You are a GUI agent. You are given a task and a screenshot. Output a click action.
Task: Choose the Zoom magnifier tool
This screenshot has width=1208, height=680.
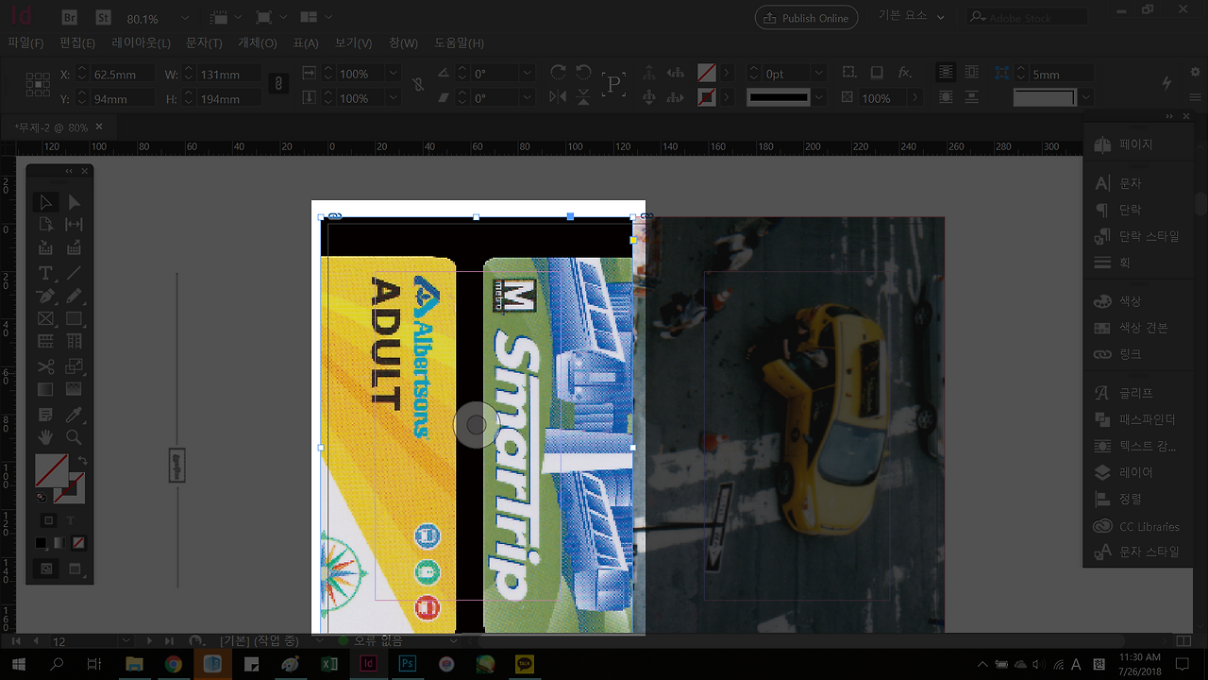tap(74, 437)
